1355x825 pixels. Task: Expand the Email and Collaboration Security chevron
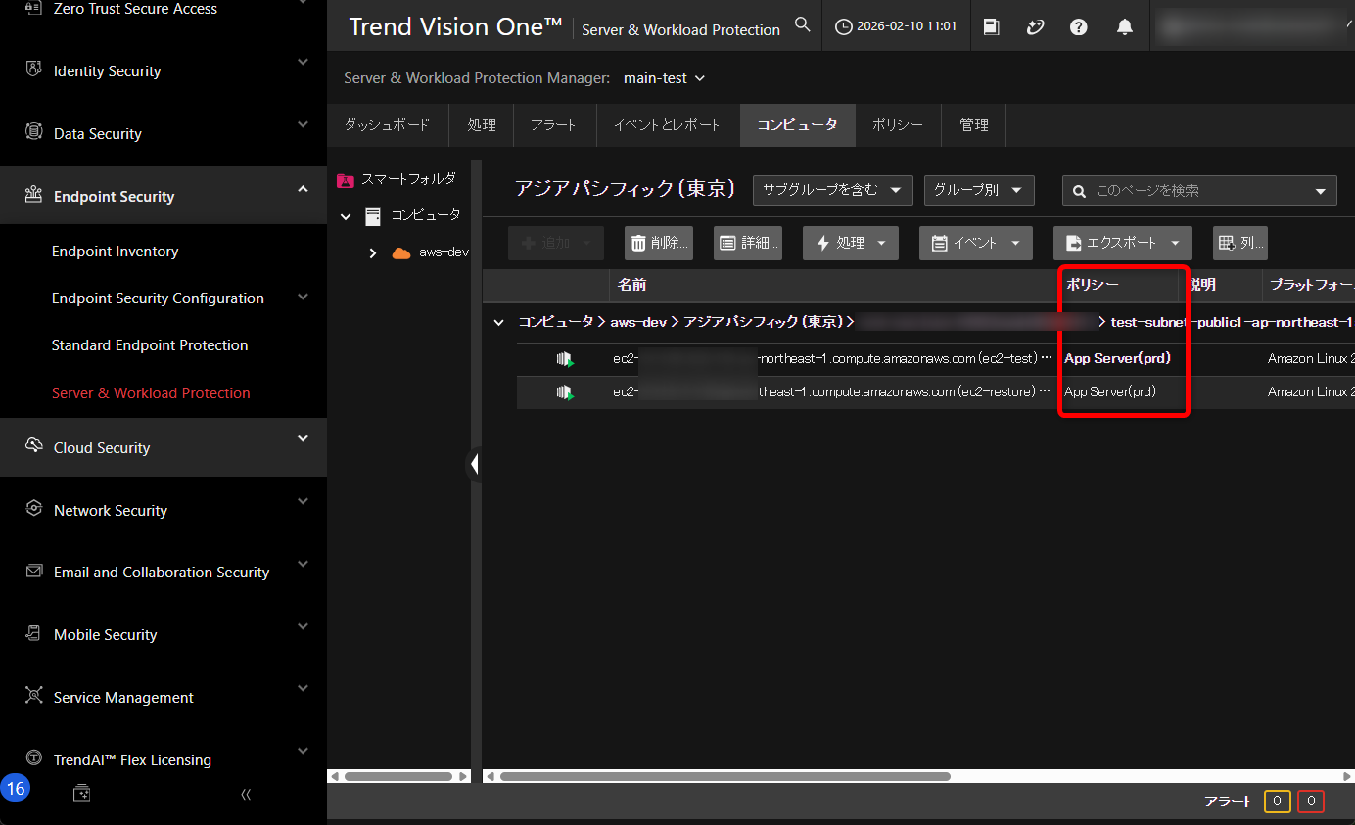[303, 564]
